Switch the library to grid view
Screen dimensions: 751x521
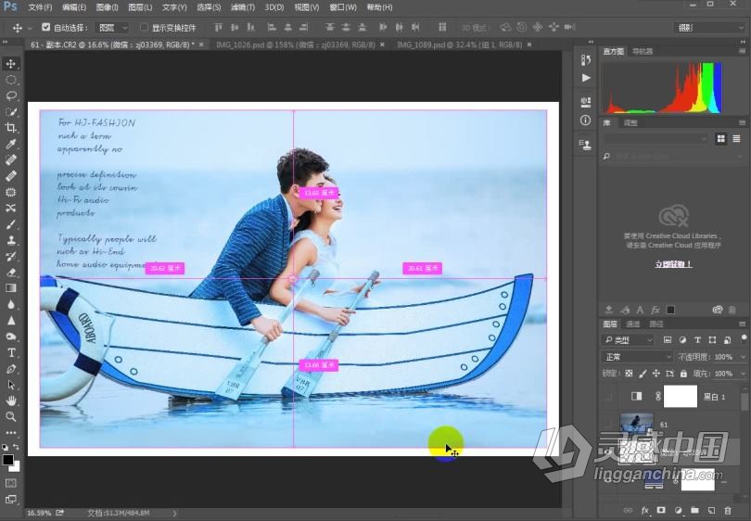(720, 139)
